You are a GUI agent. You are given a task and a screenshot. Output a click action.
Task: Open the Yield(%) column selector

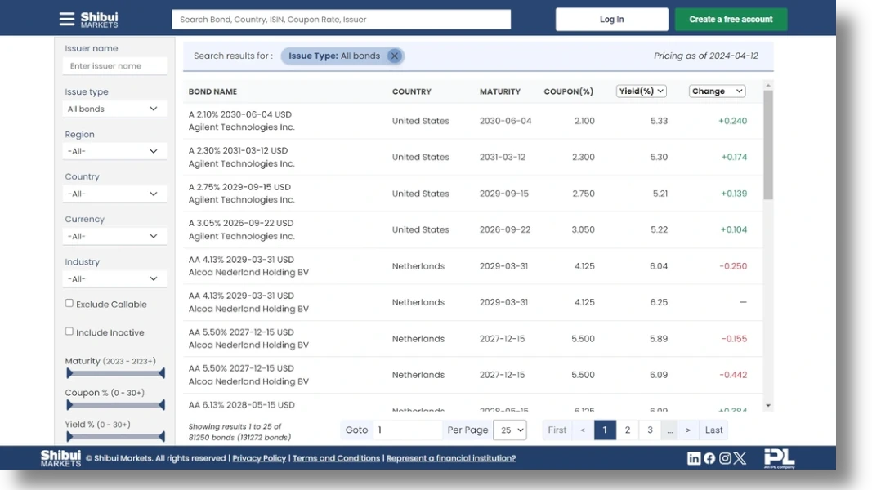641,91
